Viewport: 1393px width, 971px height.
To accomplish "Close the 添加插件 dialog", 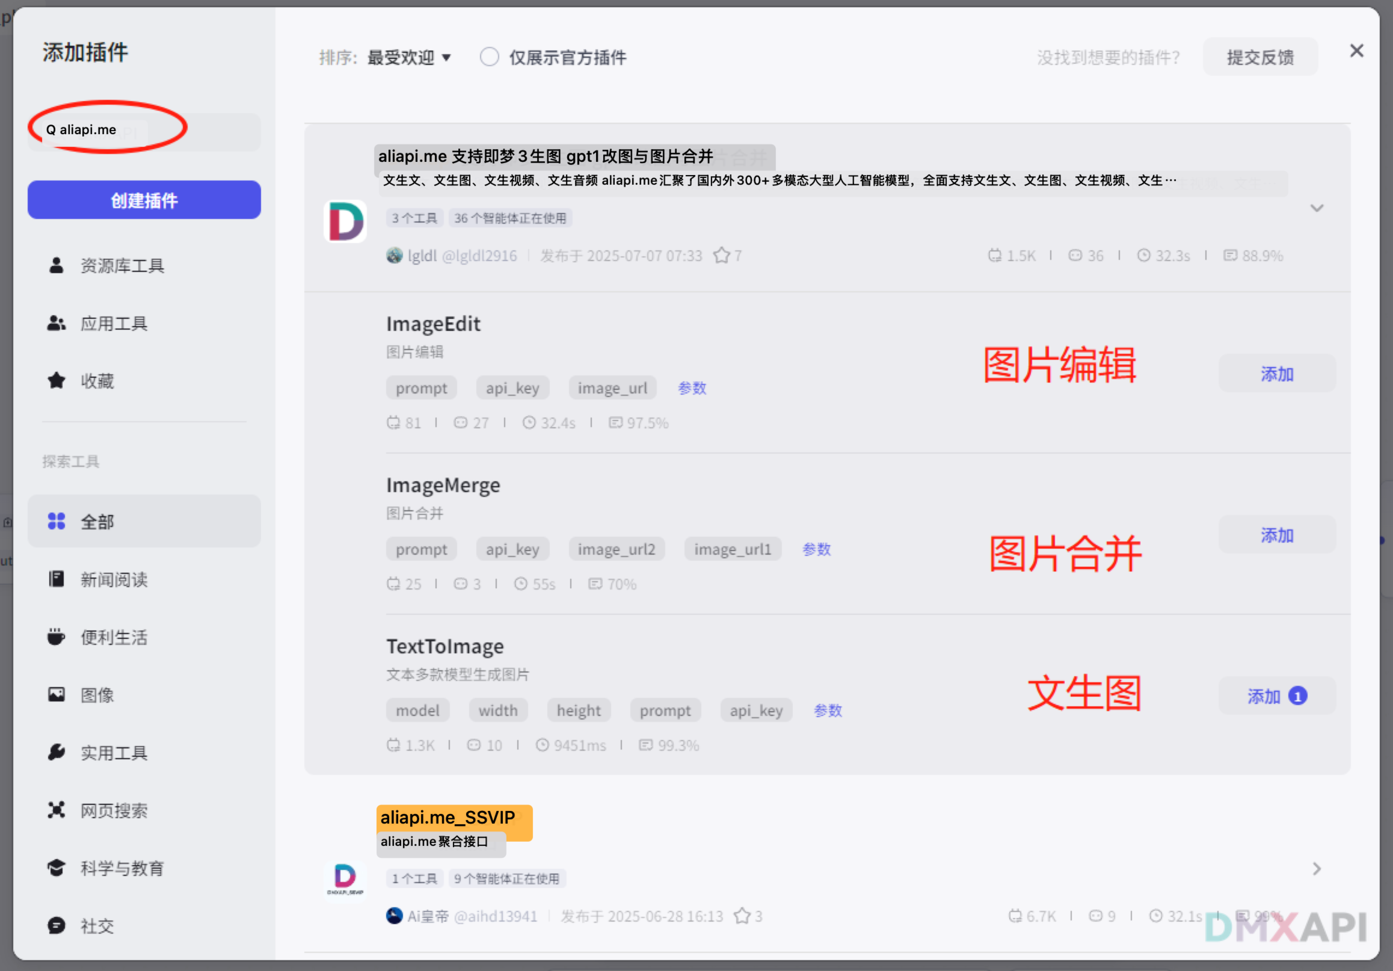I will pos(1357,51).
